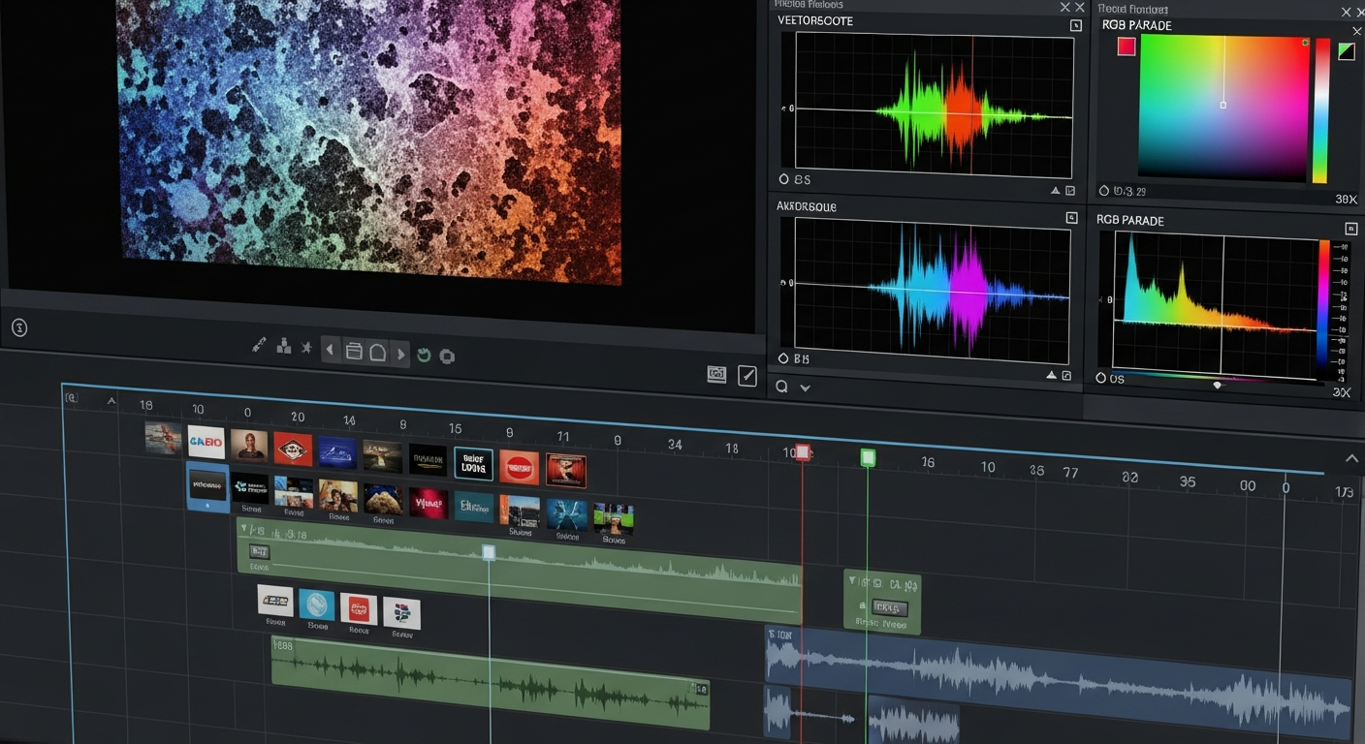Click the snapshot camera icon above timeline
Image resolution: width=1365 pixels, height=744 pixels.
[x=716, y=374]
